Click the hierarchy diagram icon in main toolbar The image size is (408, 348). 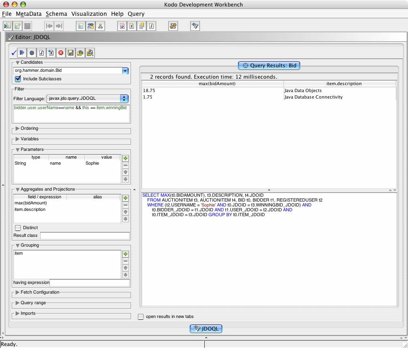tap(100, 26)
